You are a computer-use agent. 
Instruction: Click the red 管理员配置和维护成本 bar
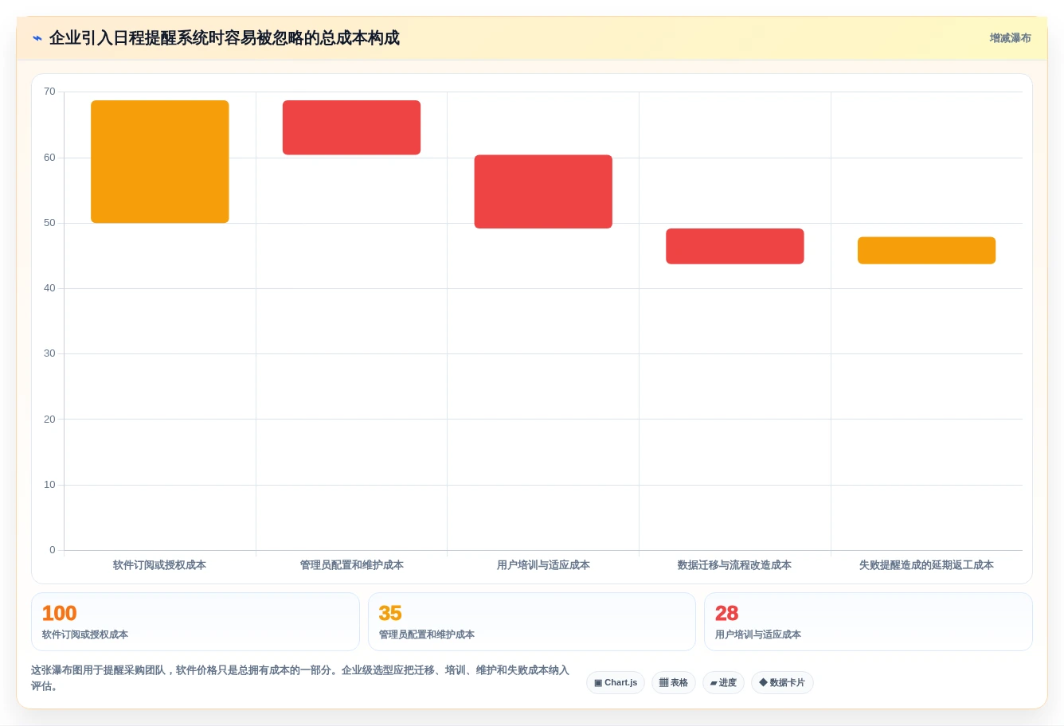pos(351,127)
